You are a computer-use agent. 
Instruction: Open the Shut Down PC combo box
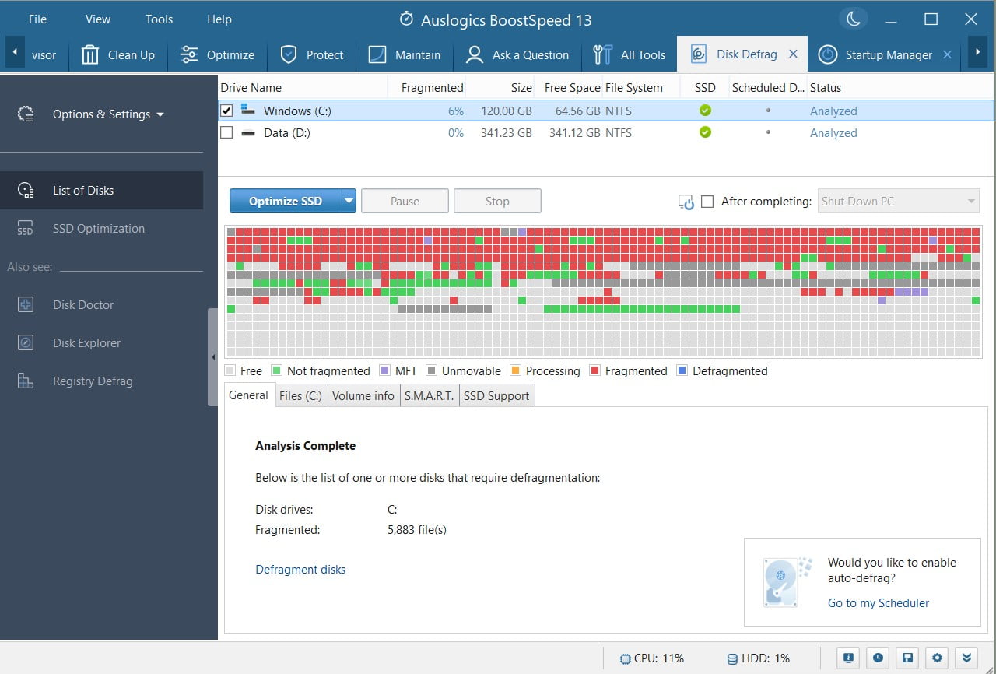pyautogui.click(x=898, y=202)
